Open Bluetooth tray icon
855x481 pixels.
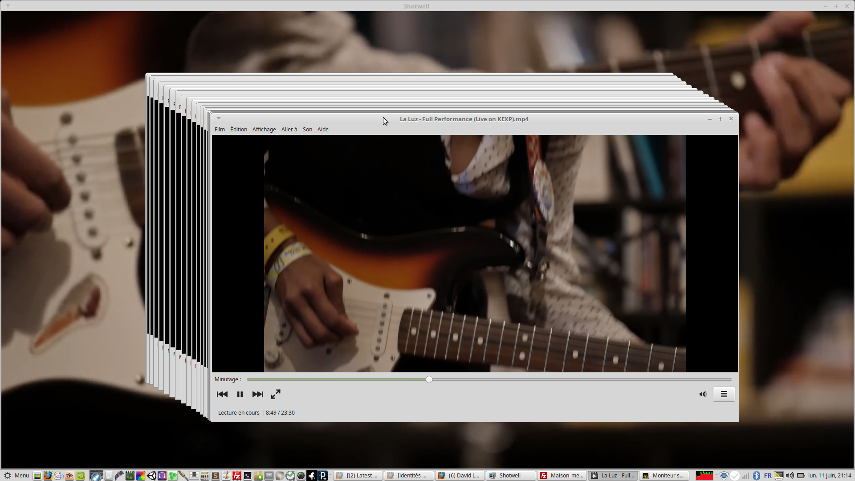point(756,476)
